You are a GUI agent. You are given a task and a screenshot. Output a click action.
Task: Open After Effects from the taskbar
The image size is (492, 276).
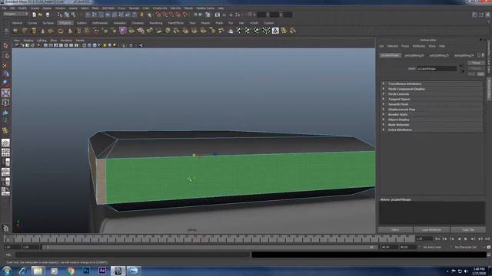(102, 271)
